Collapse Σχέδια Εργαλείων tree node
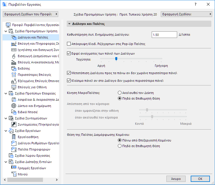This screenshot has width=215, height=185. click(x=6, y=131)
